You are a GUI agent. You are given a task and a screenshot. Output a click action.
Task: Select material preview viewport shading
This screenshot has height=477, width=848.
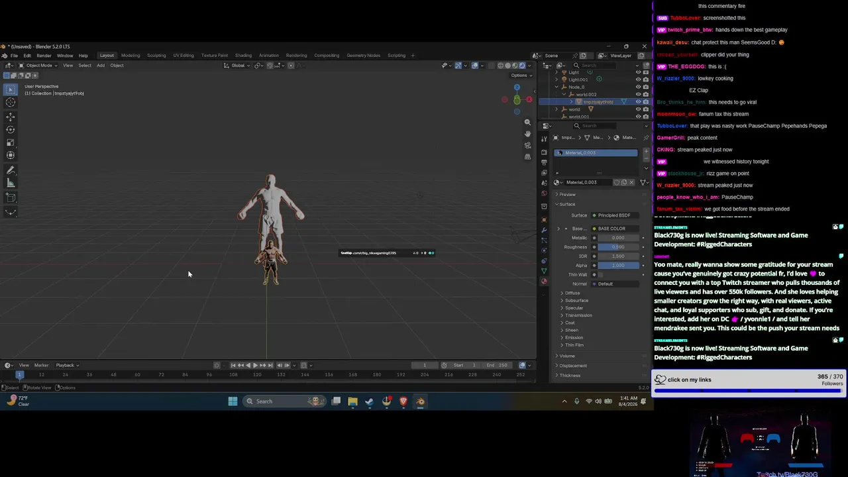pyautogui.click(x=515, y=66)
